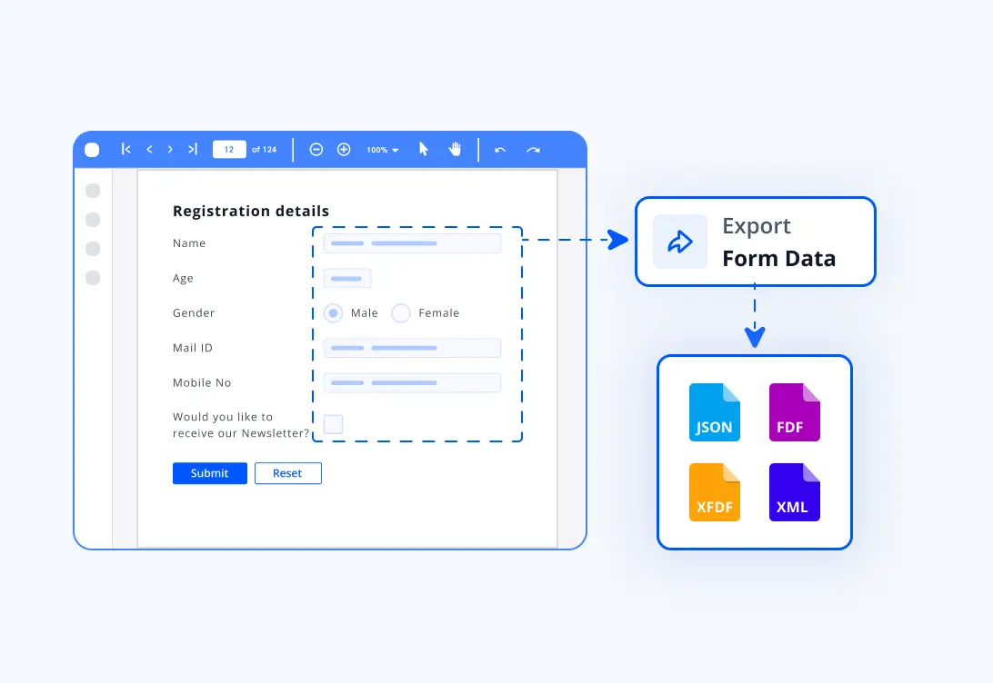Image resolution: width=993 pixels, height=683 pixels.
Task: Click the Export Form Data arrow icon
Action: point(679,242)
